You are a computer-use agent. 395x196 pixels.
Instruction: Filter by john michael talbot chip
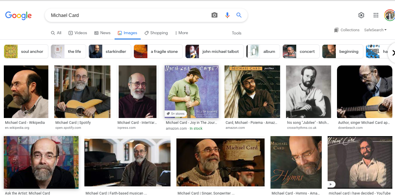(x=214, y=51)
